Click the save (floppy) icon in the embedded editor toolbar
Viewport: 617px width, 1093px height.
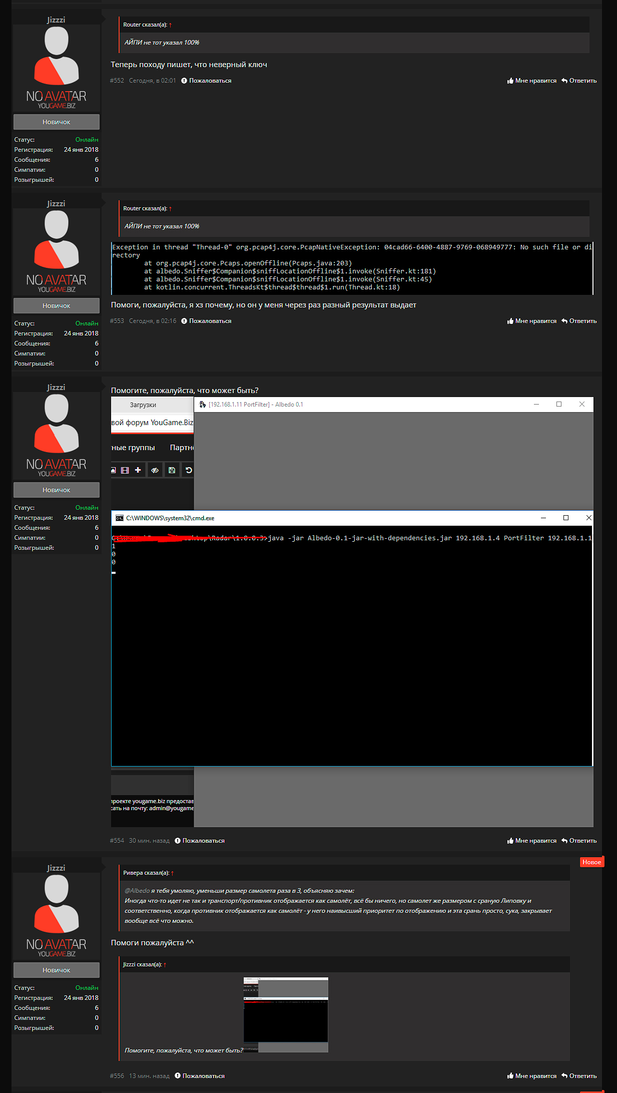[172, 470]
